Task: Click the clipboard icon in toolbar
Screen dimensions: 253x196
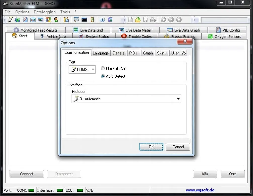Action: click(66, 20)
